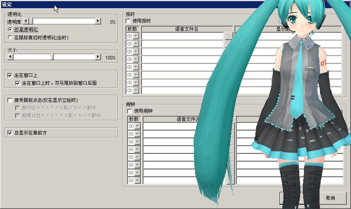This screenshot has width=351, height=209.
Task: Click the 大小 slider thumb
Action: click(52, 57)
